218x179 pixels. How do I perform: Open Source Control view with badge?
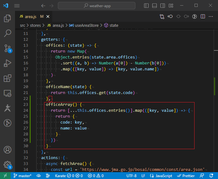click(x=8, y=49)
